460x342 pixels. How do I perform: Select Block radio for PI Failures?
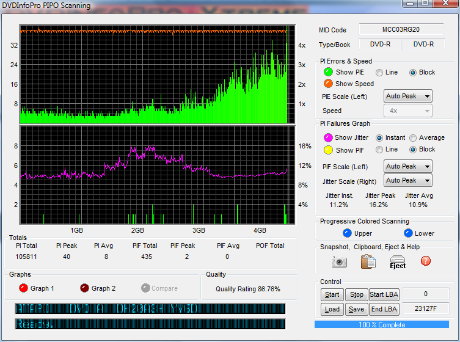(413, 150)
